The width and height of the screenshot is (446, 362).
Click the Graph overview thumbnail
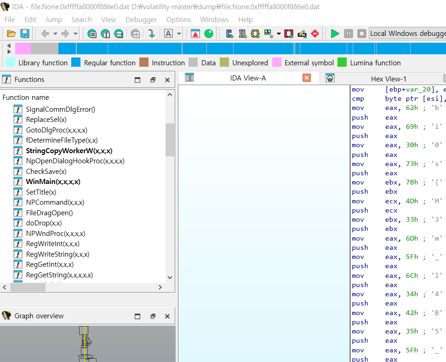[x=88, y=344]
